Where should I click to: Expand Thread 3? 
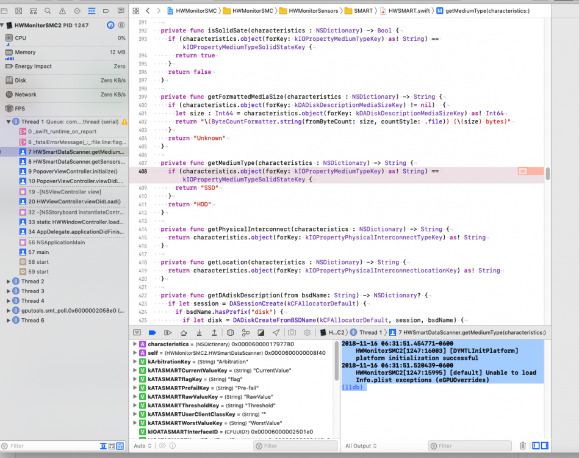pyautogui.click(x=8, y=291)
